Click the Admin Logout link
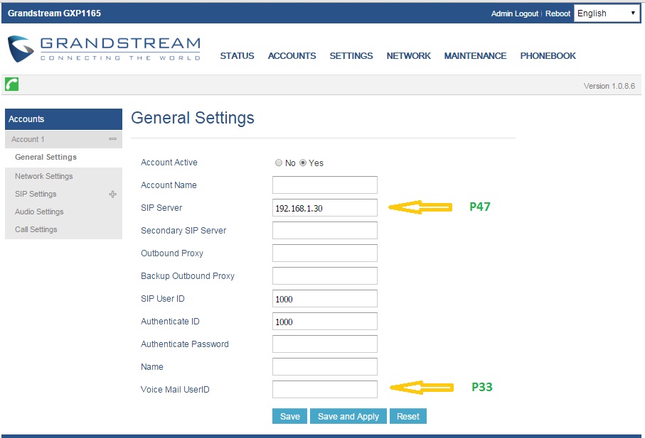This screenshot has width=645, height=438. point(515,13)
